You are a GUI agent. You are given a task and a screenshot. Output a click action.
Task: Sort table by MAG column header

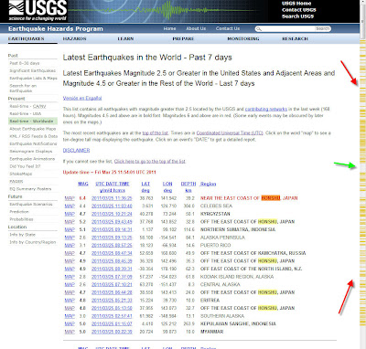pos(83,184)
